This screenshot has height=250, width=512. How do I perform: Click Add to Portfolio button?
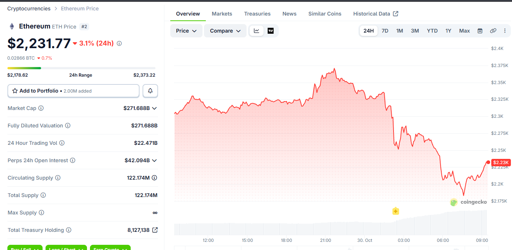73,91
